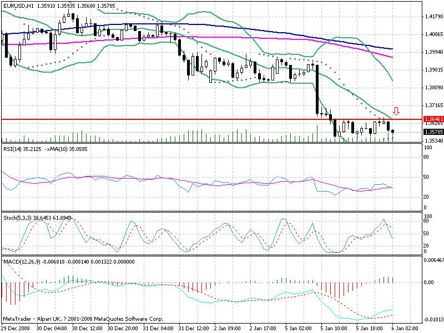This screenshot has height=333, width=444.
Task: Select the 2 Jan 09:00 time label
Action: click(x=228, y=328)
